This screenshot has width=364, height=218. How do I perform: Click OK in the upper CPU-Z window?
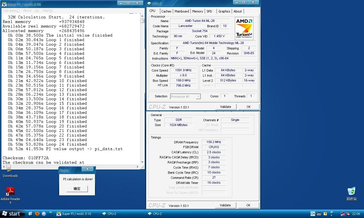click(249, 107)
